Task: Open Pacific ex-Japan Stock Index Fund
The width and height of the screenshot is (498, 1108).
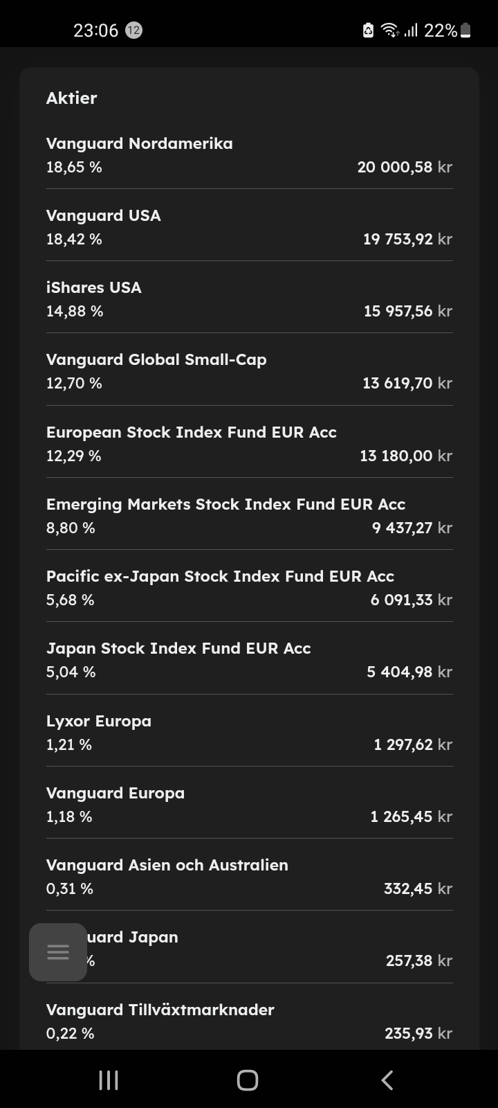Action: click(x=249, y=588)
